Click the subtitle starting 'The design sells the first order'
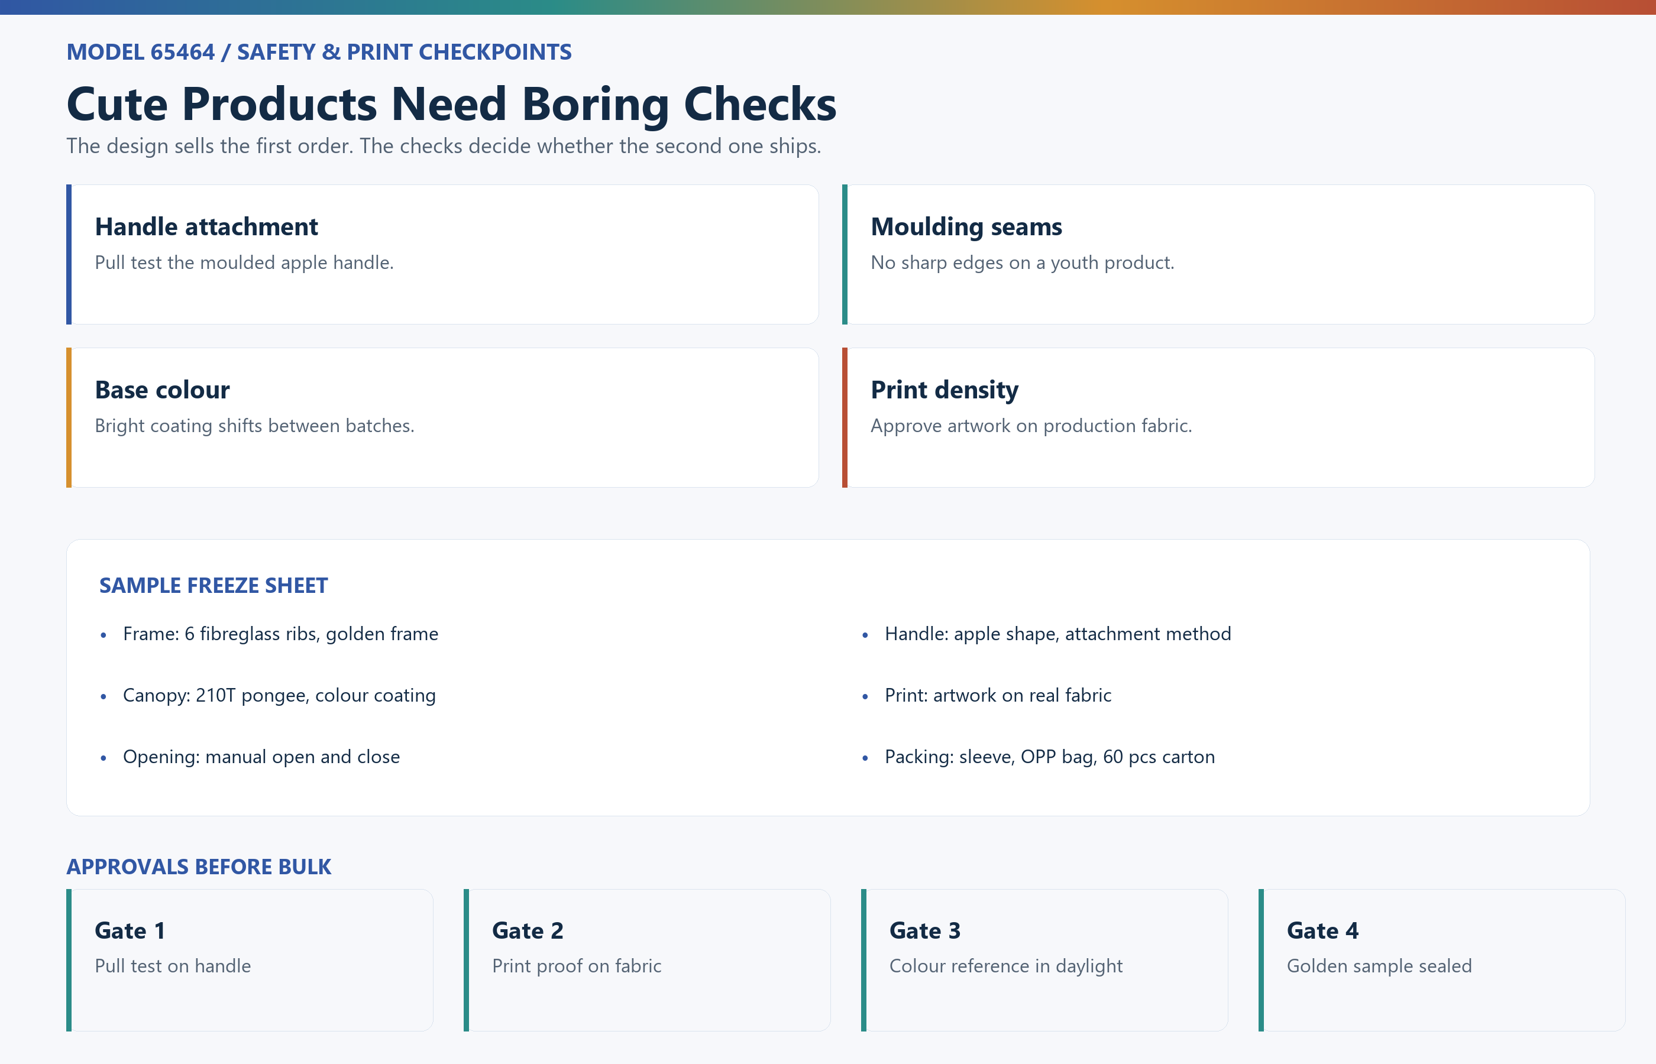 pos(444,146)
